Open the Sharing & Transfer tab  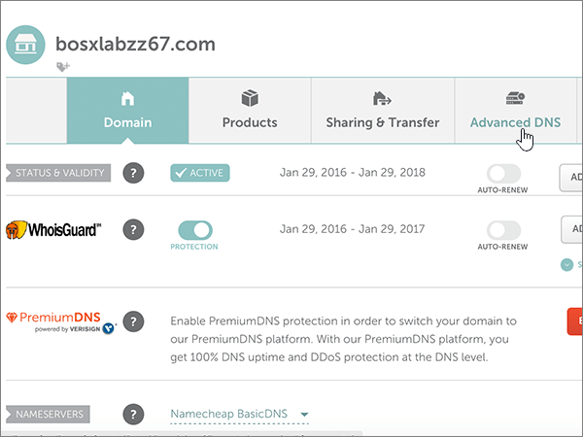point(382,111)
